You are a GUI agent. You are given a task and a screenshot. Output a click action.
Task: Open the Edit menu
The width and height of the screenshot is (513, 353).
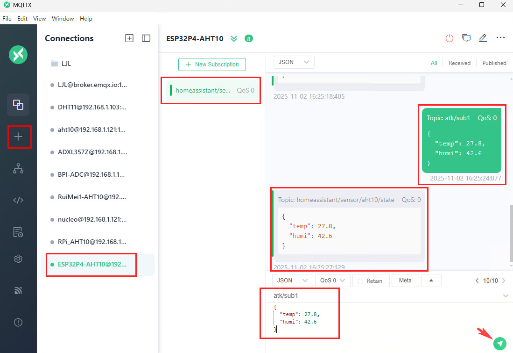[22, 18]
